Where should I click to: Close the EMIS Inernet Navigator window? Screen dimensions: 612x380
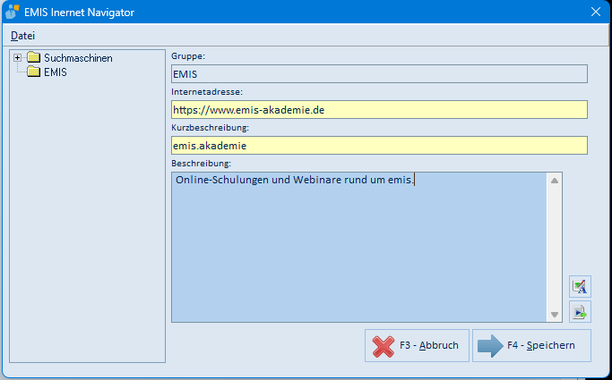click(x=596, y=12)
